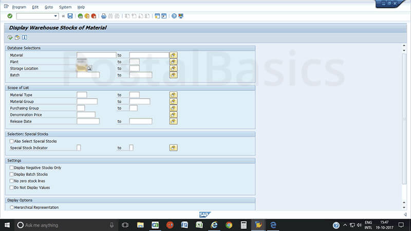Open the System menu
411x231 pixels.
pos(65,7)
